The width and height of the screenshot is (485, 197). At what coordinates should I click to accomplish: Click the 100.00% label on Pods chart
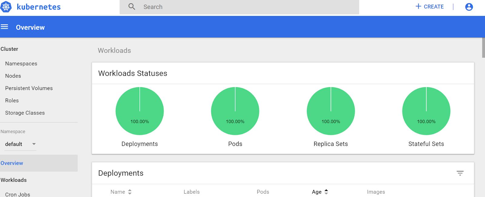pos(235,121)
